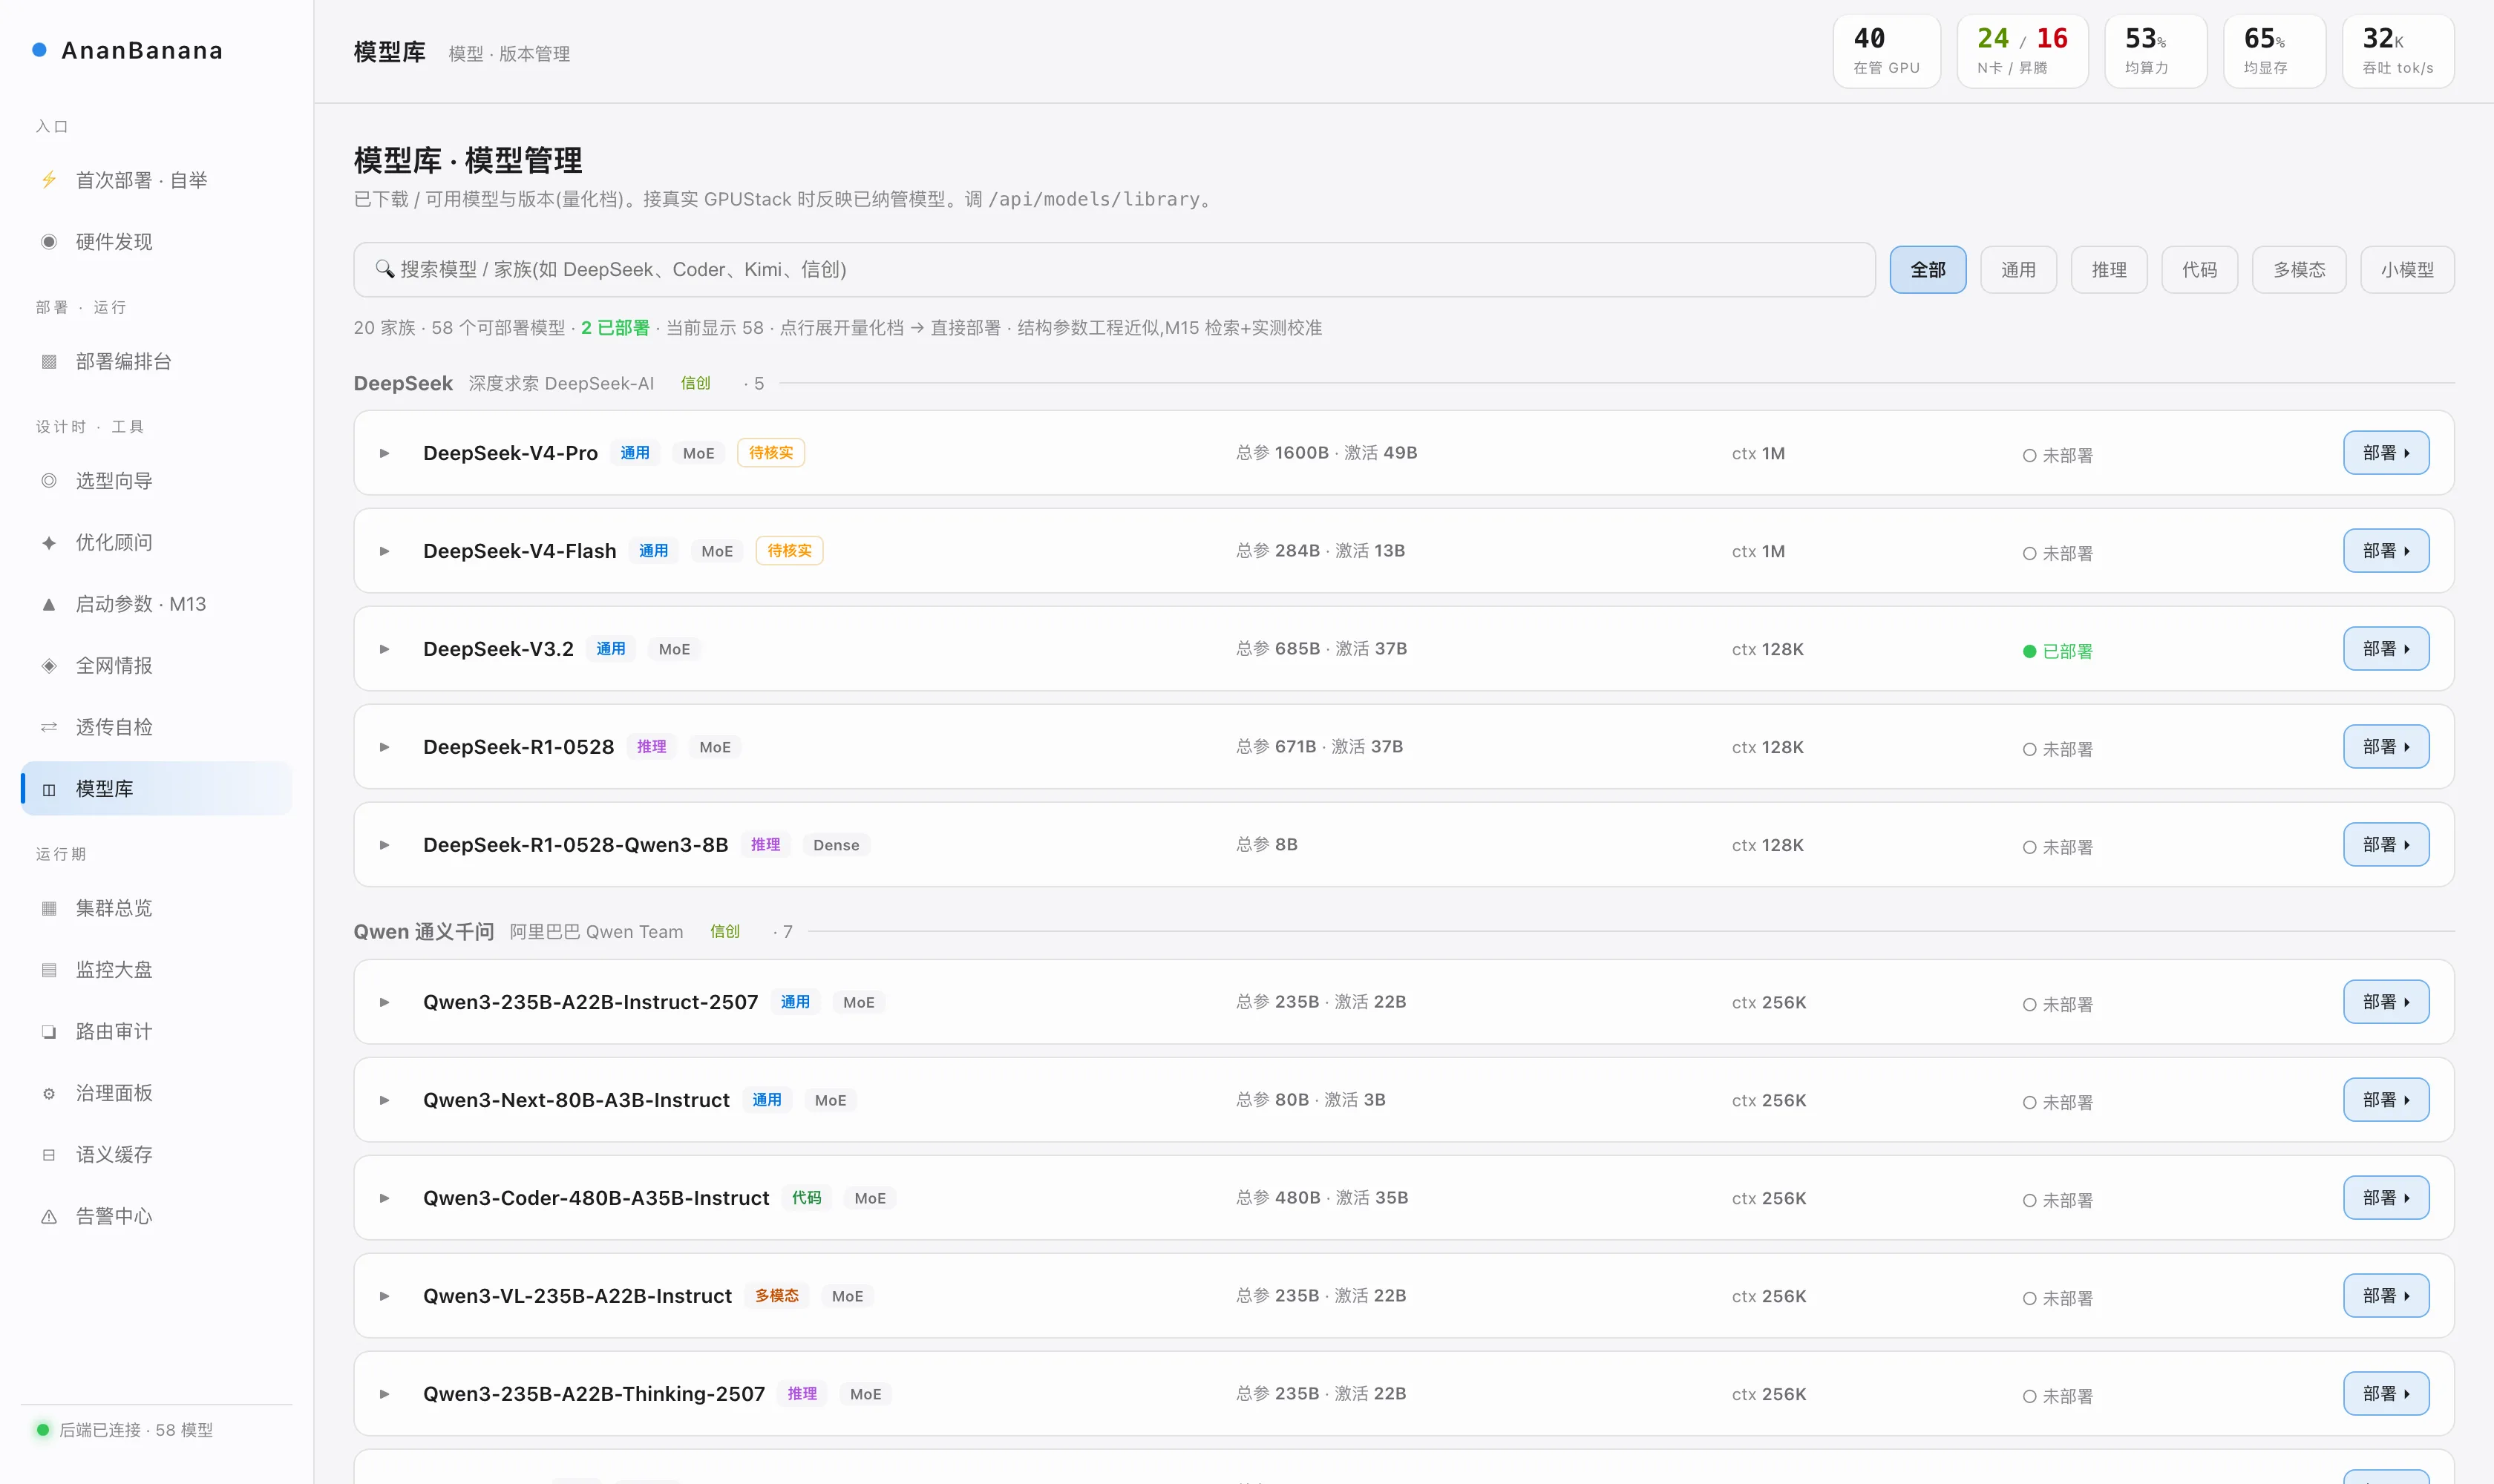The height and width of the screenshot is (1484, 2494).
Task: Click the 待核实 badge on DeepSeek-V4-Pro
Action: pyautogui.click(x=770, y=453)
